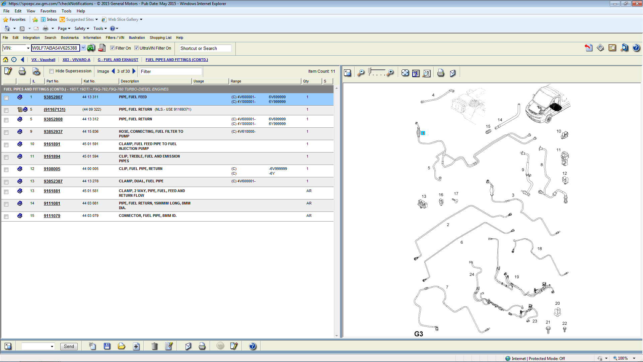Open the Information menu
Image resolution: width=643 pixels, height=362 pixels.
coord(92,38)
